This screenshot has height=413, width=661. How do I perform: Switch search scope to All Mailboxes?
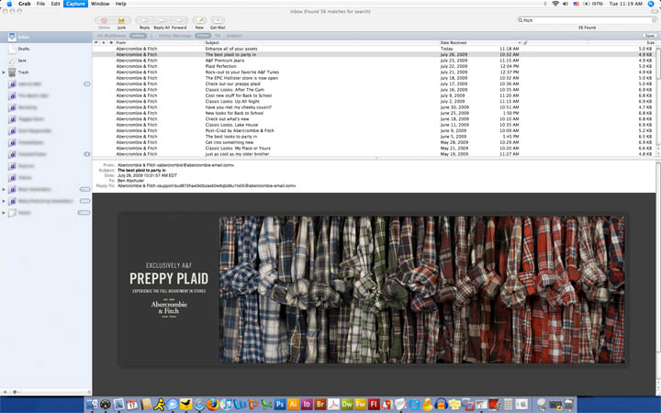coord(111,36)
